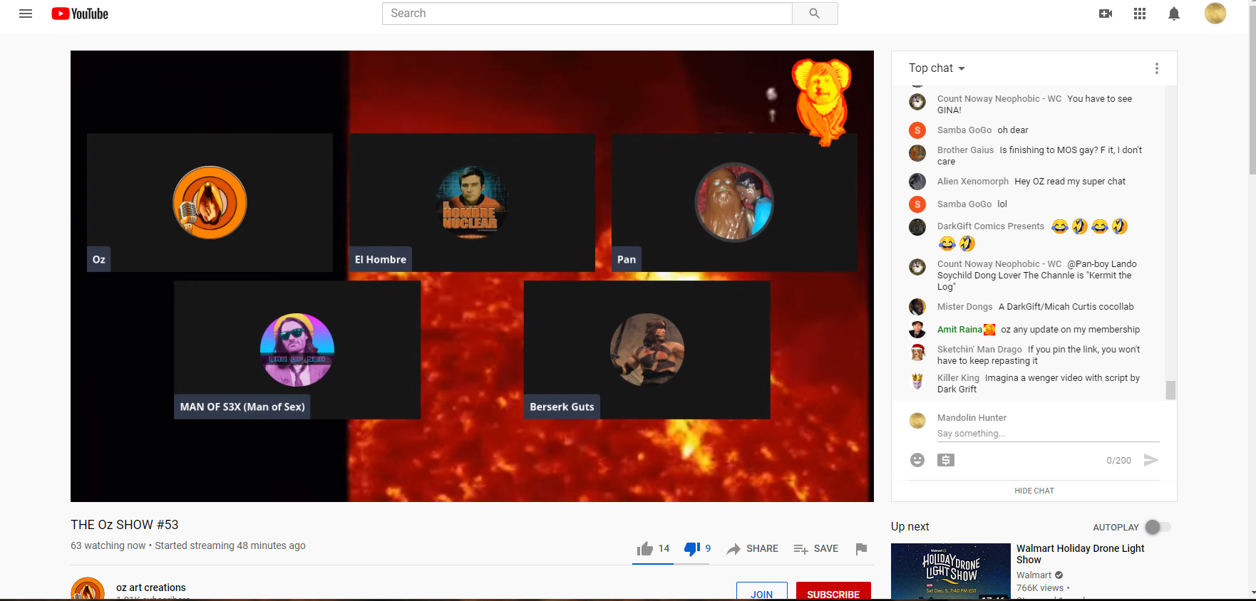Click 'Count Noway Neophobic - WC' above GINA message
The image size is (1256, 601).
pos(999,99)
